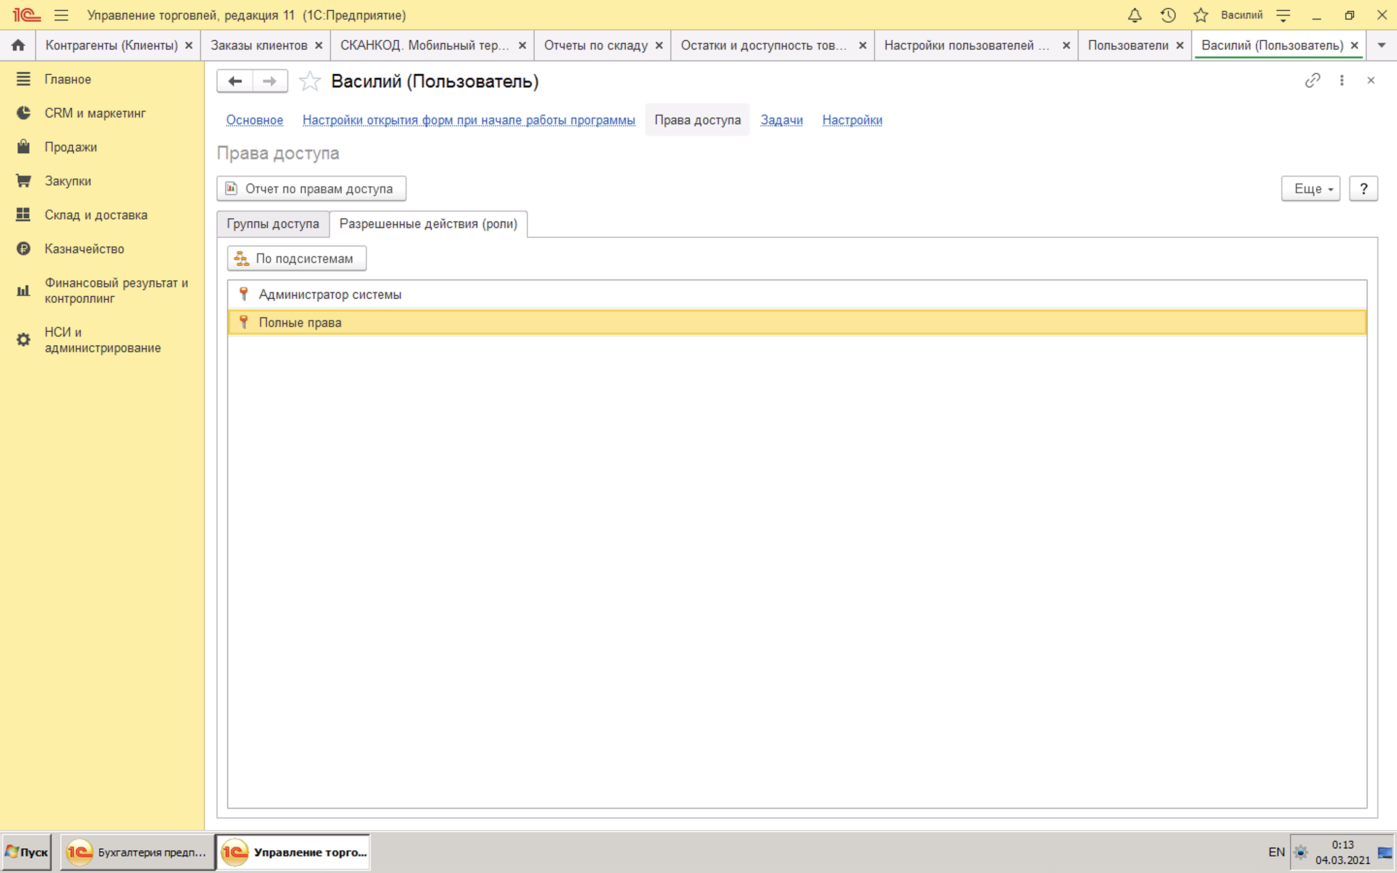The image size is (1397, 873).
Task: Close the Пользователи tab
Action: [1180, 46]
